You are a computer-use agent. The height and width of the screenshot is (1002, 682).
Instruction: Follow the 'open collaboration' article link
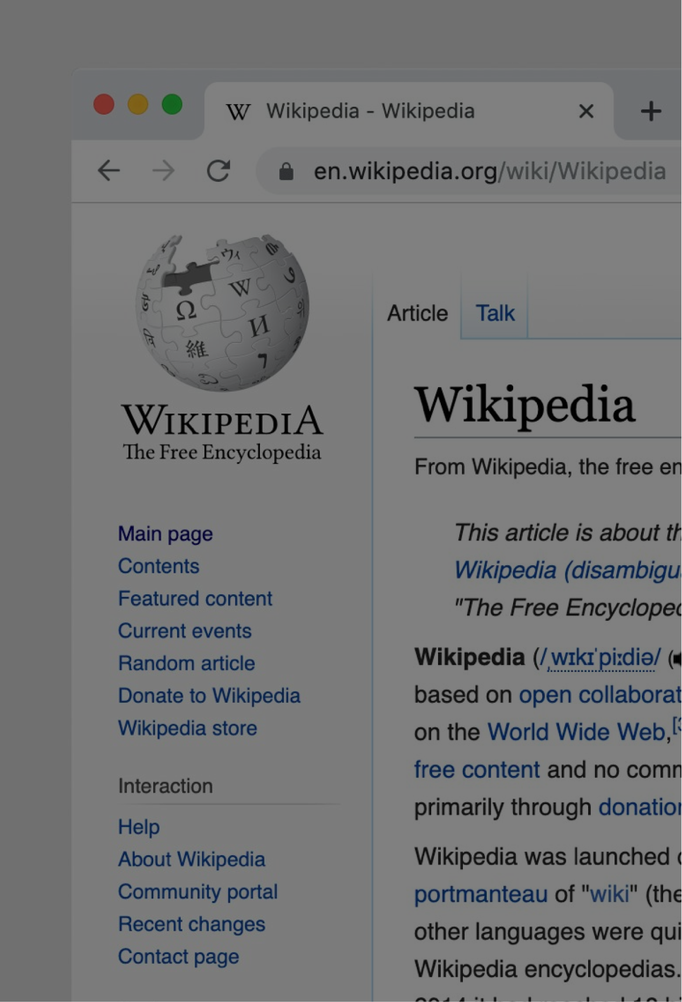click(x=600, y=695)
